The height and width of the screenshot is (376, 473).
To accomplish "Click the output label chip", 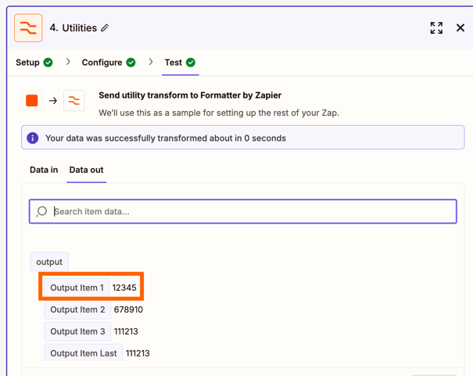I will [x=49, y=262].
